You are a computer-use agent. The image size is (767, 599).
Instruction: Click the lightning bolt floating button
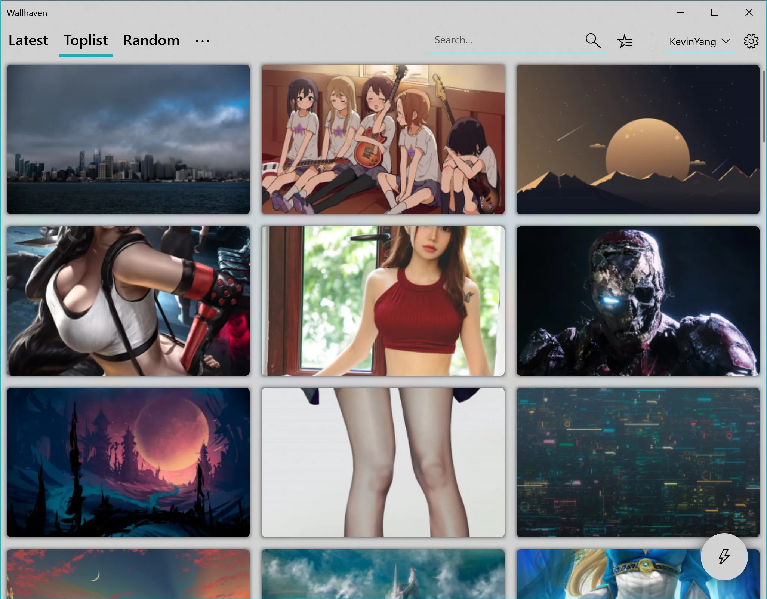point(724,557)
